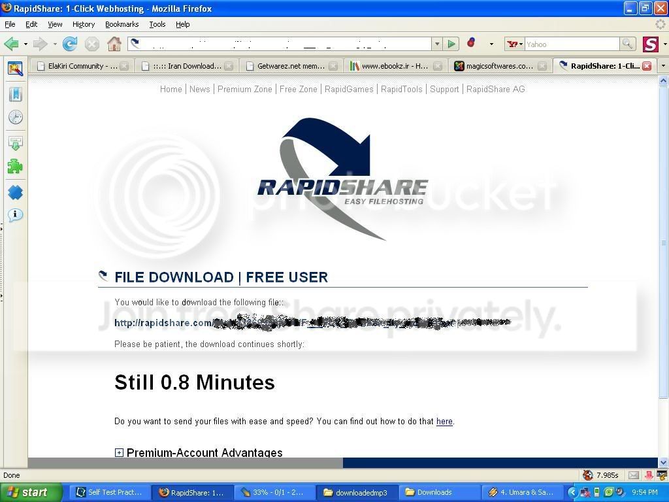Follow the "here" link
This screenshot has height=502, width=669.
tap(444, 422)
